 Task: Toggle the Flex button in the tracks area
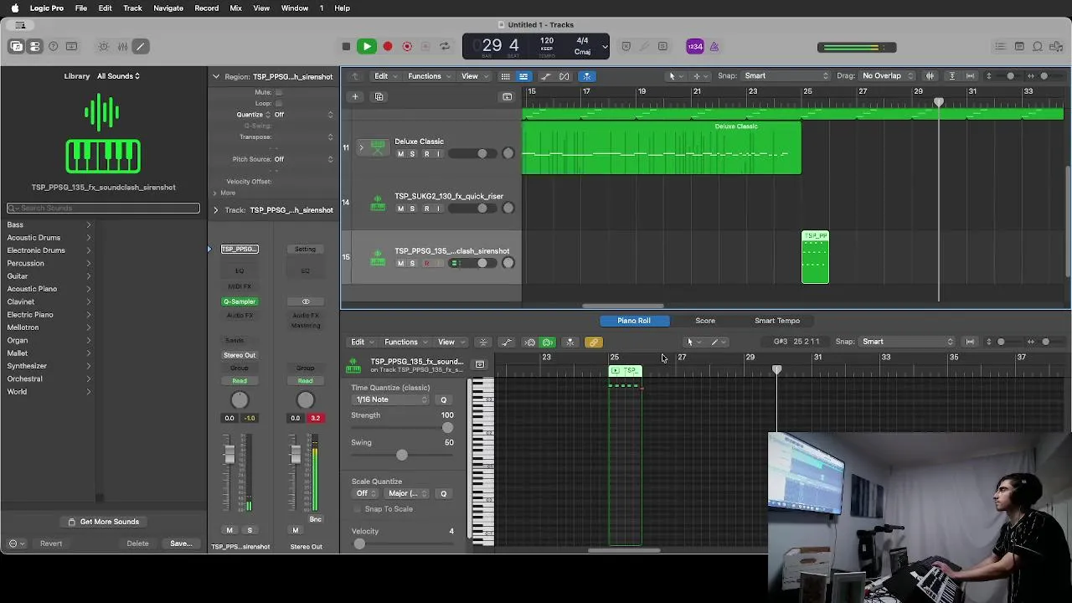(x=564, y=76)
